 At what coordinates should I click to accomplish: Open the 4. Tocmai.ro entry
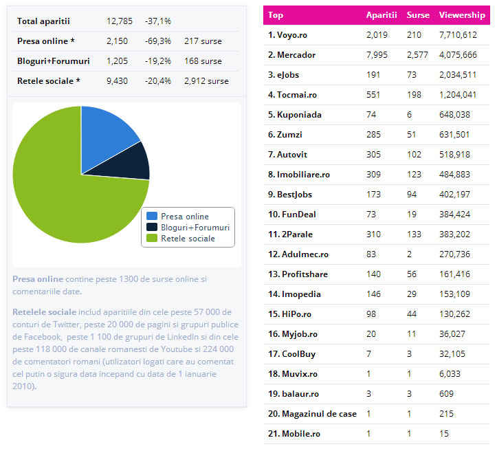(292, 95)
